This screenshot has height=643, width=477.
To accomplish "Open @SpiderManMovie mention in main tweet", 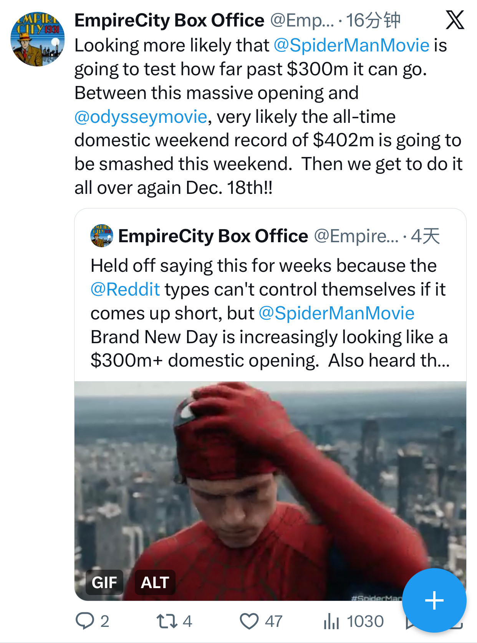I will (351, 45).
